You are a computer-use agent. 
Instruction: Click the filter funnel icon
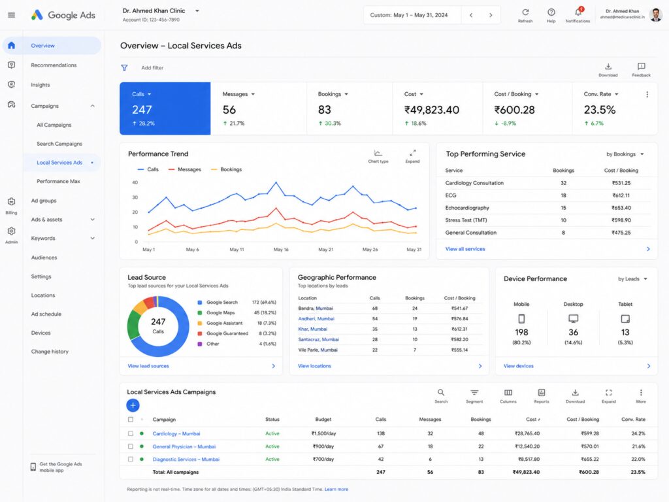pyautogui.click(x=124, y=67)
